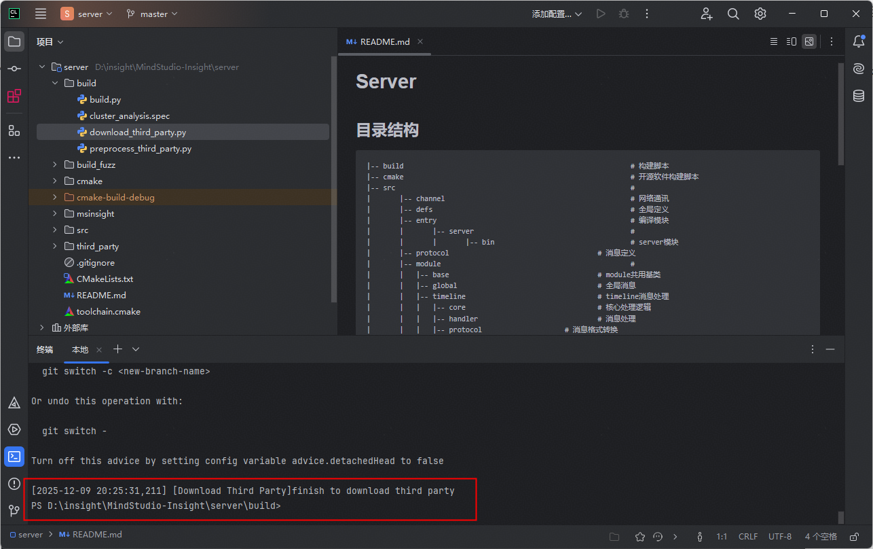Open the Database tool window
Viewport: 873px width, 549px height.
click(859, 96)
